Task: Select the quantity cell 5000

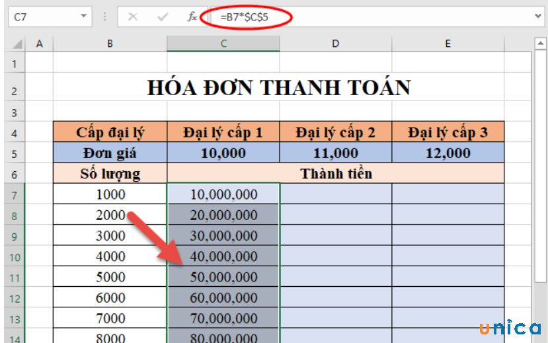Action: coord(110,277)
